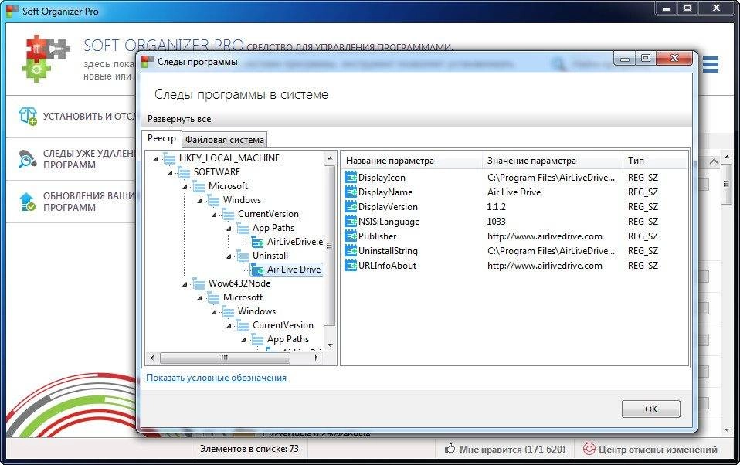Click the main window vertical scrollbar thumb

pyautogui.click(x=726, y=184)
